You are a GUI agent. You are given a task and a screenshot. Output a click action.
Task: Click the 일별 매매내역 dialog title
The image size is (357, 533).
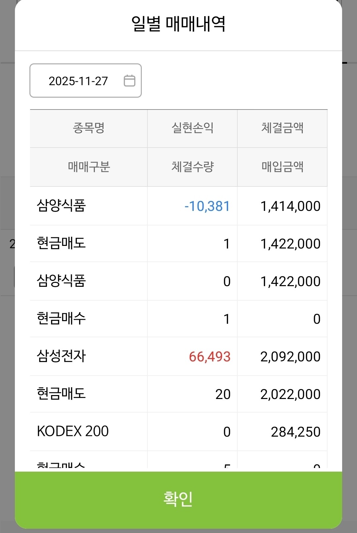178,24
